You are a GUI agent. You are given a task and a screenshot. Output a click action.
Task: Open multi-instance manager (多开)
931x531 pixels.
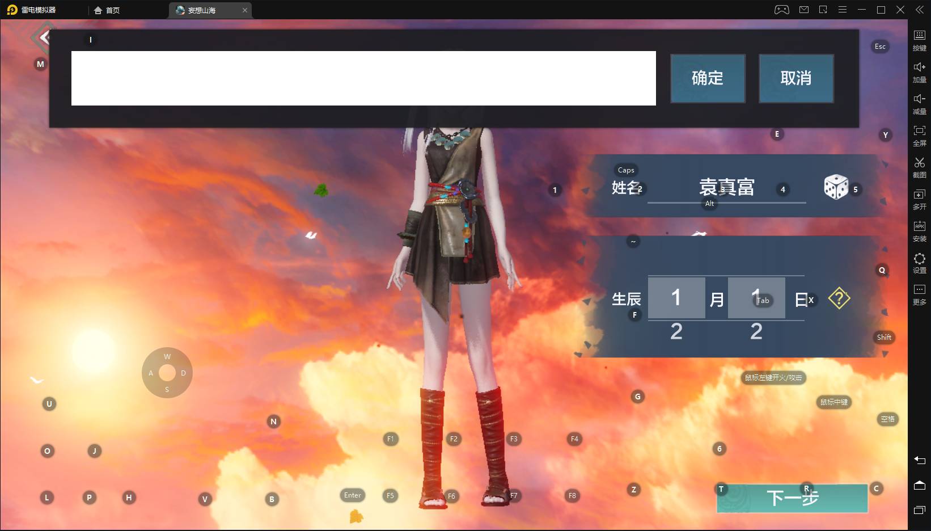pyautogui.click(x=919, y=199)
